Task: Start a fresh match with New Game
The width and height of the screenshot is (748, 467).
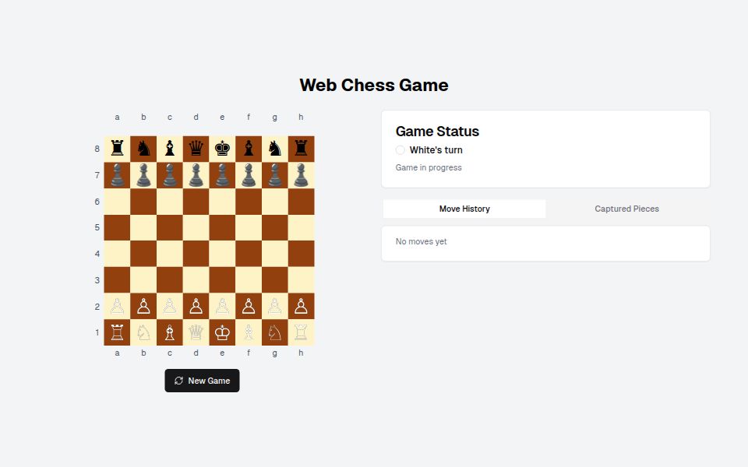Action: click(x=204, y=381)
